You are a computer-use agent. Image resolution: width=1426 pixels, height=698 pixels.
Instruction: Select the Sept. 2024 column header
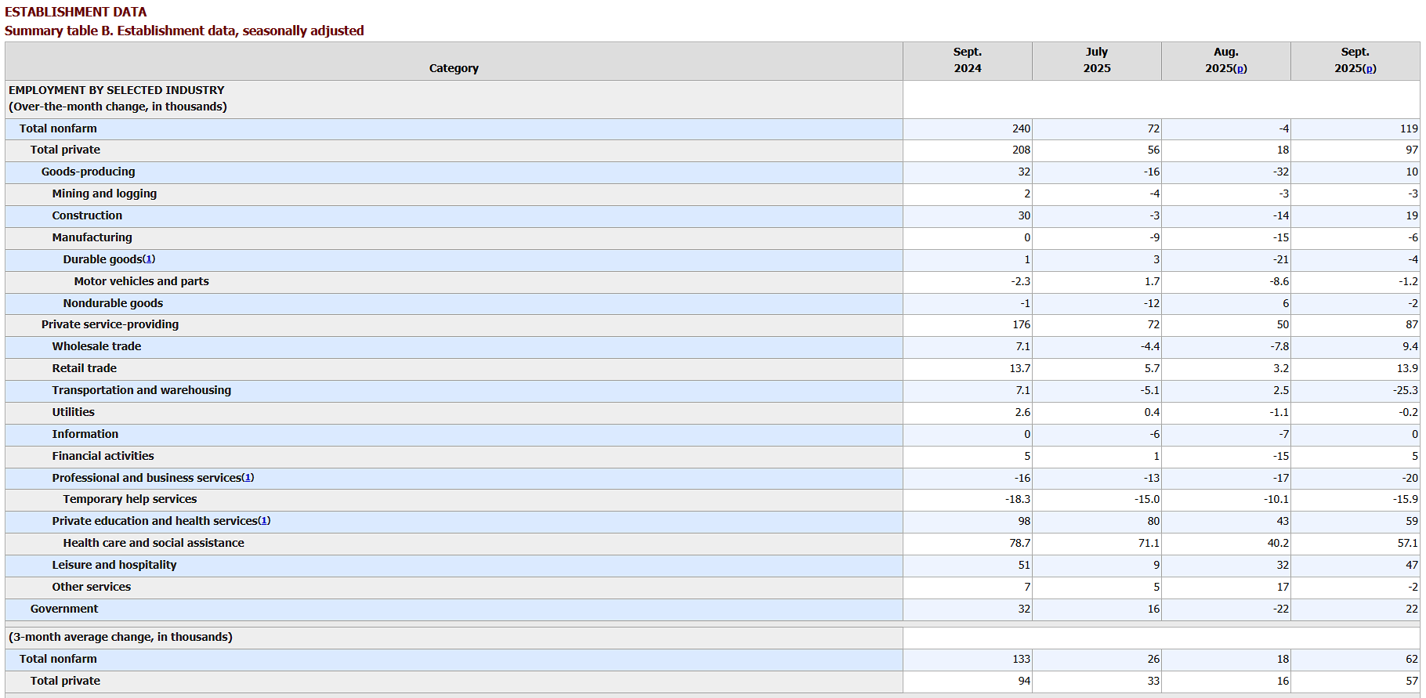[x=968, y=61]
